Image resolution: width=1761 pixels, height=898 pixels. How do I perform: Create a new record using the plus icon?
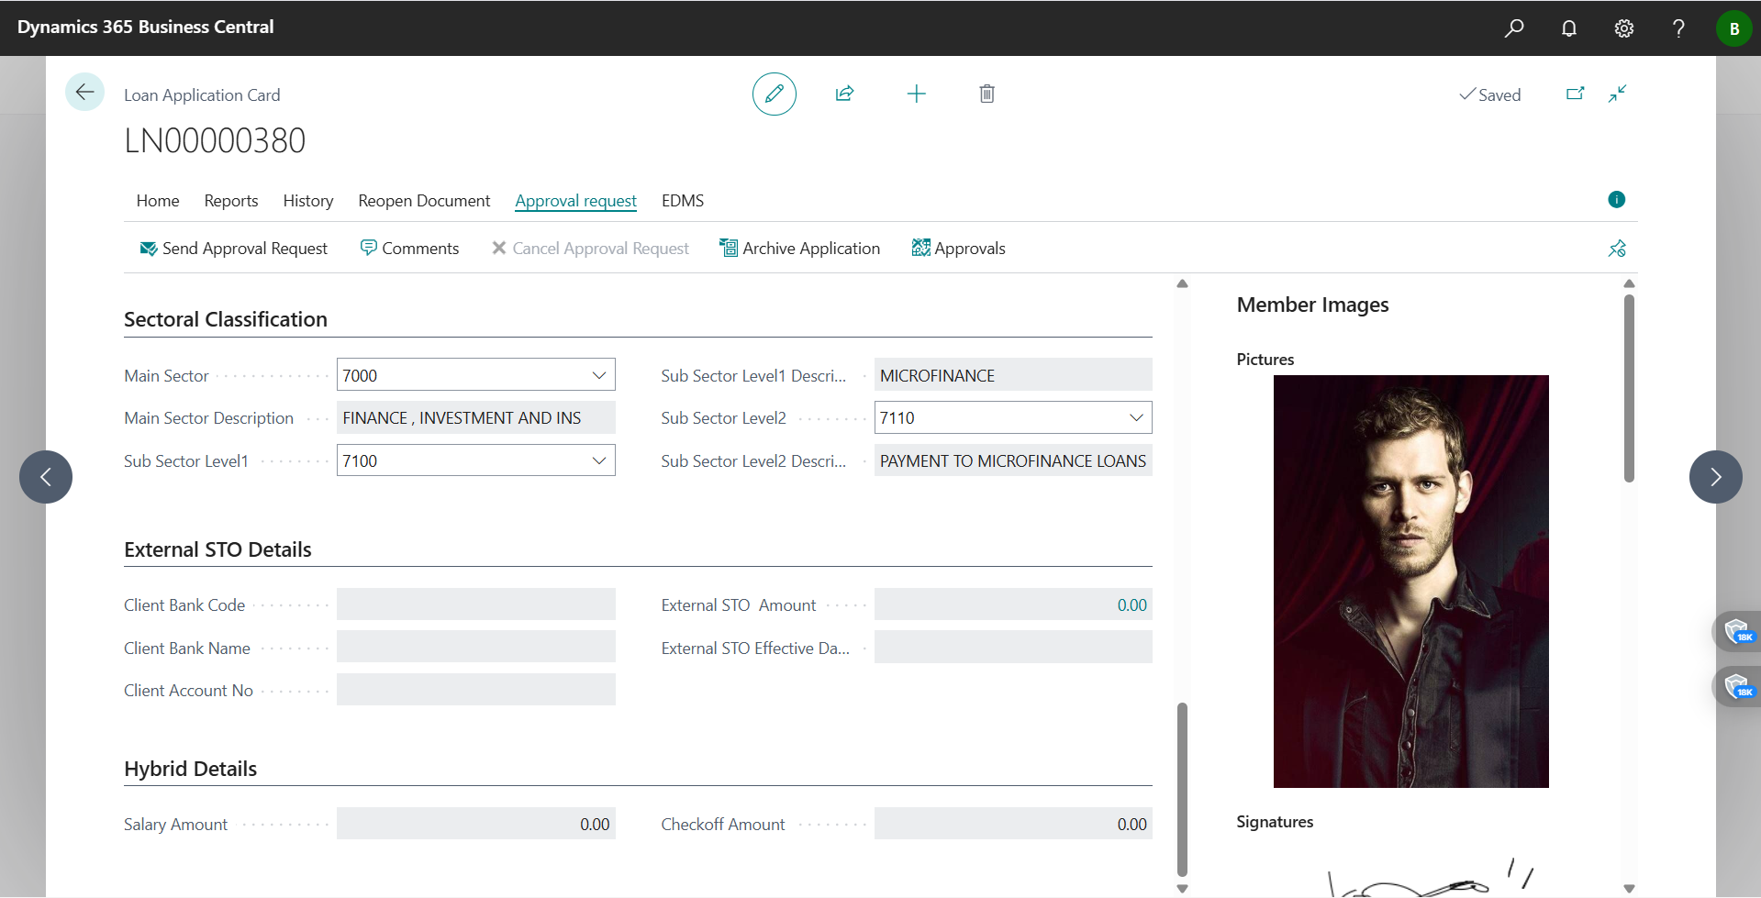click(x=917, y=94)
